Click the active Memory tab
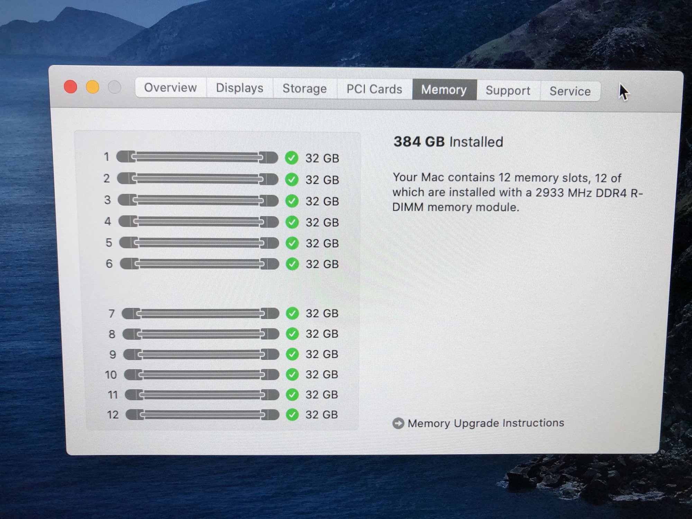 444,90
